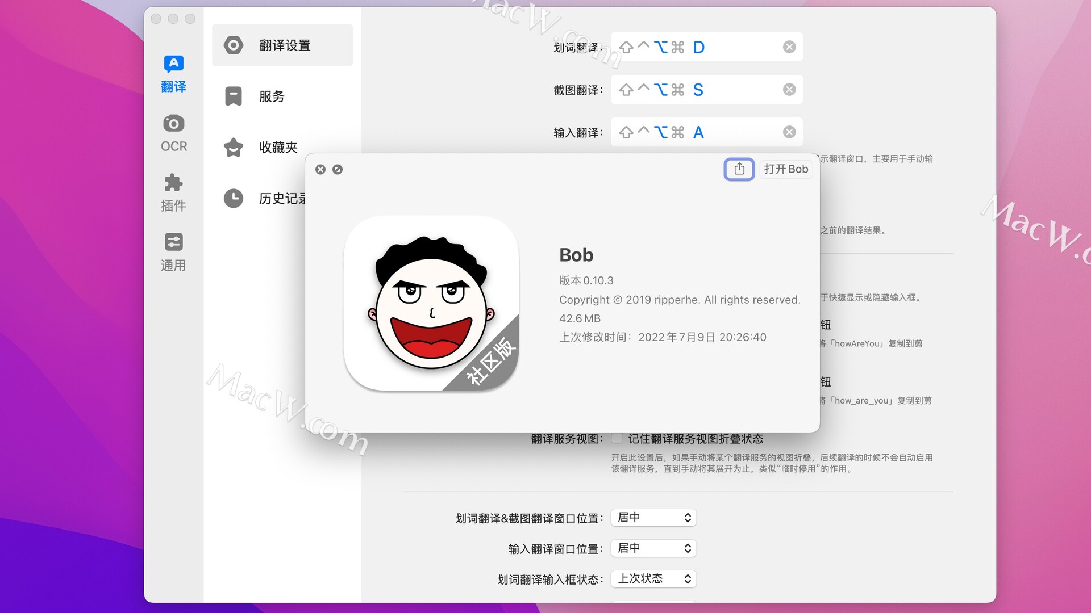Expand the 输入翻译窗口位置 selector
Screen dimensions: 1091x613
653,548
